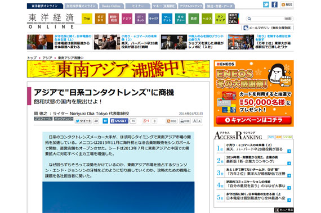Select 週間 tab in Access Ranking
Image resolution: width=321 pixels, height=213 pixels.
279,137
